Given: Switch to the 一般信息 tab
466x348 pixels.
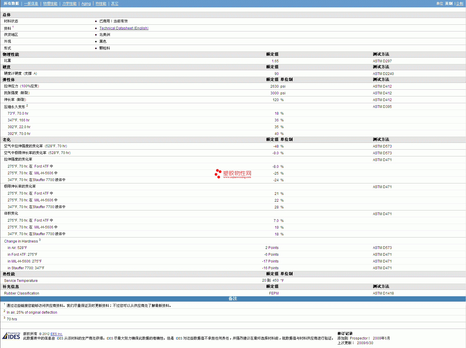Looking at the screenshot, I should [31, 4].
